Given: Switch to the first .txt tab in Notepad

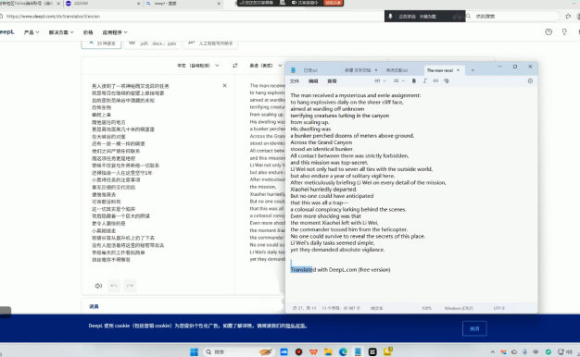Looking at the screenshot, I should pyautogui.click(x=310, y=70).
